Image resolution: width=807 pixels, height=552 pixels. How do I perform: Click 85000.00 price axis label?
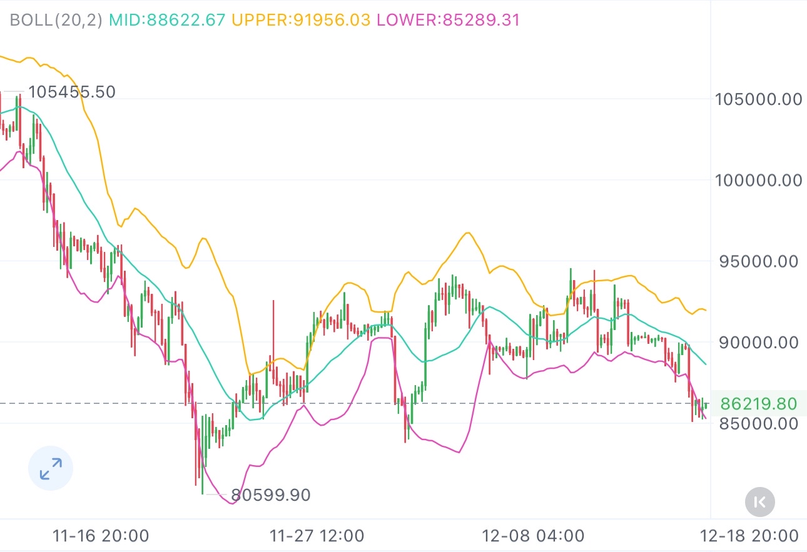pyautogui.click(x=759, y=423)
